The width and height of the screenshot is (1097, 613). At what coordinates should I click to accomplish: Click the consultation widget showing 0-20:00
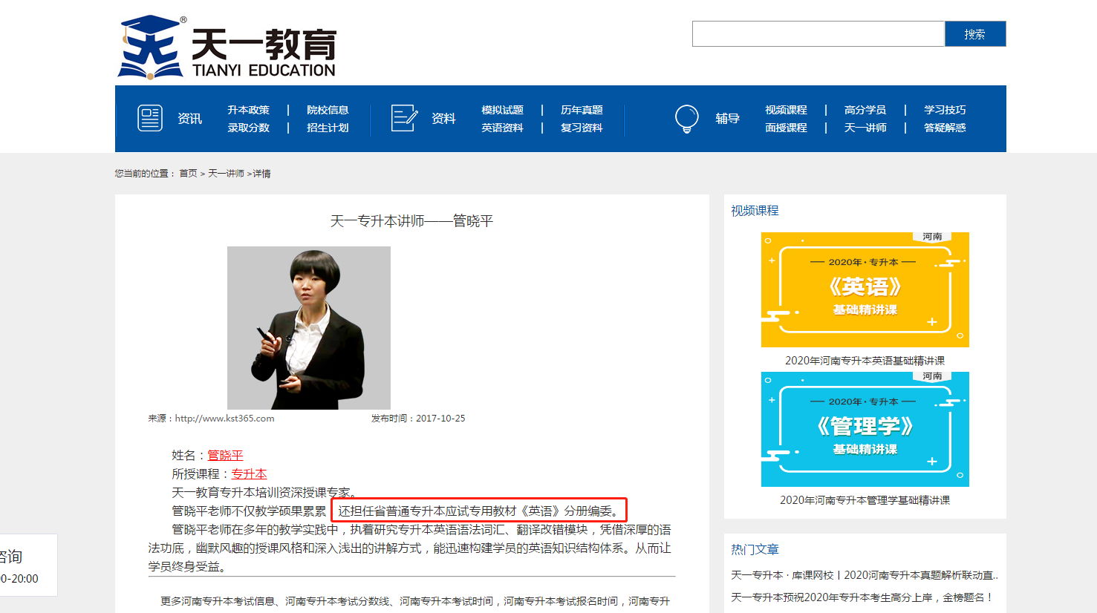(x=28, y=566)
